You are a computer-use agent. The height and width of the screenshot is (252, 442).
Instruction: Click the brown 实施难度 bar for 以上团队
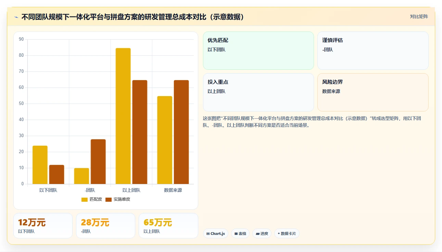(x=140, y=132)
